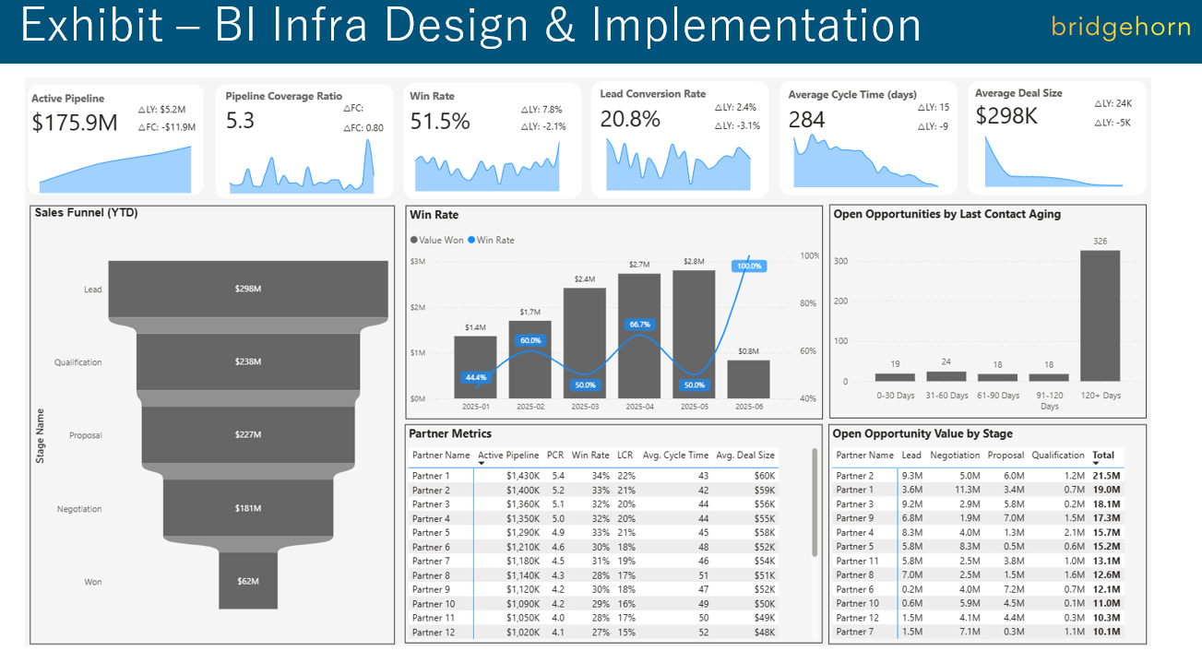The width and height of the screenshot is (1202, 651).
Task: Click the 66.7% win rate data label
Action: pyautogui.click(x=639, y=325)
